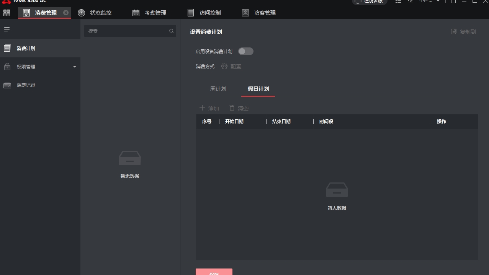
Task: Click the 时间段 column header
Action: click(x=326, y=121)
